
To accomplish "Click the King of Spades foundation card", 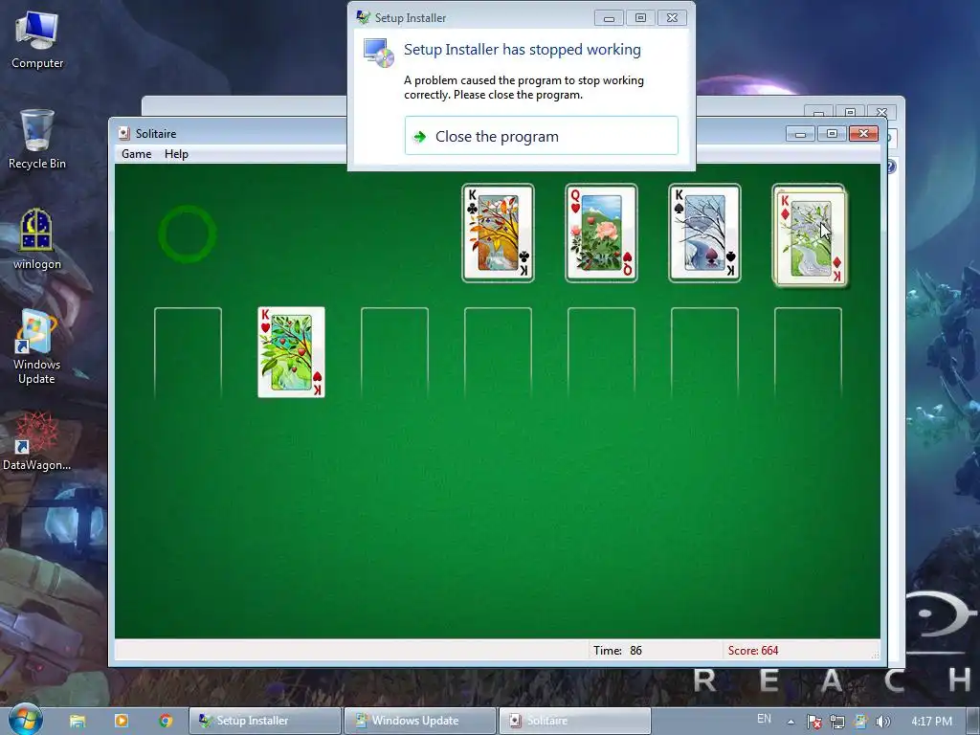I will point(704,234).
